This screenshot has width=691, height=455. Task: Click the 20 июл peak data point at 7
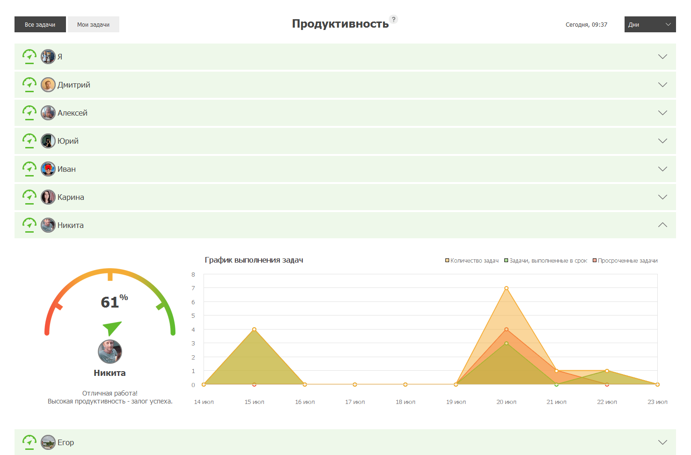point(506,288)
